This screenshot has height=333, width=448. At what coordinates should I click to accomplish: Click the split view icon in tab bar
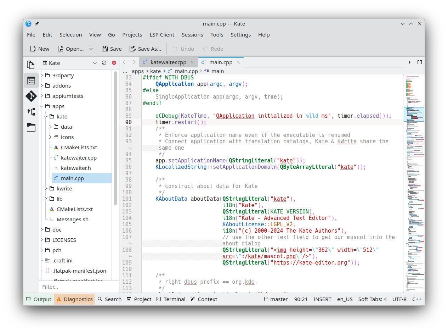(420, 62)
